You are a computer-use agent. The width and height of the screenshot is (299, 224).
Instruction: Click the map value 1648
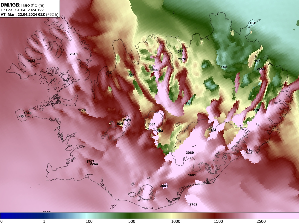coord(28,113)
